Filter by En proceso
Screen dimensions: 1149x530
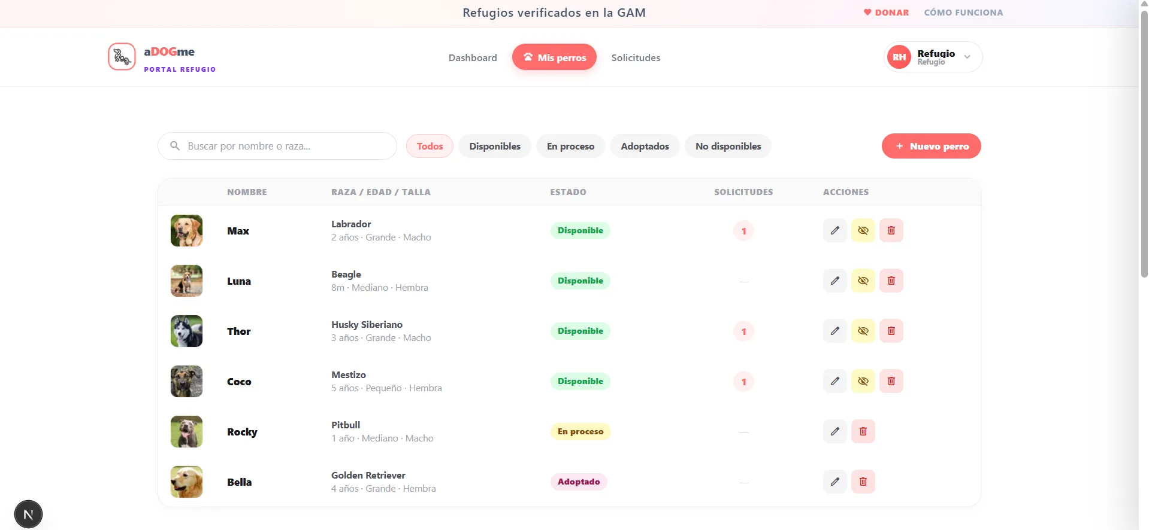point(570,146)
